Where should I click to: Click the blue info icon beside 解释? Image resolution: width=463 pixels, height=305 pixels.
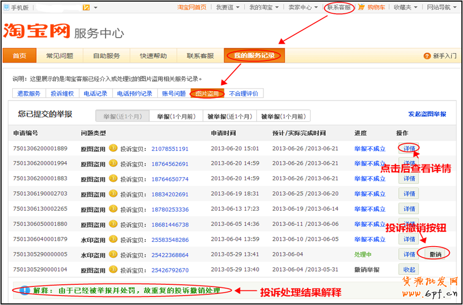pyautogui.click(x=24, y=291)
